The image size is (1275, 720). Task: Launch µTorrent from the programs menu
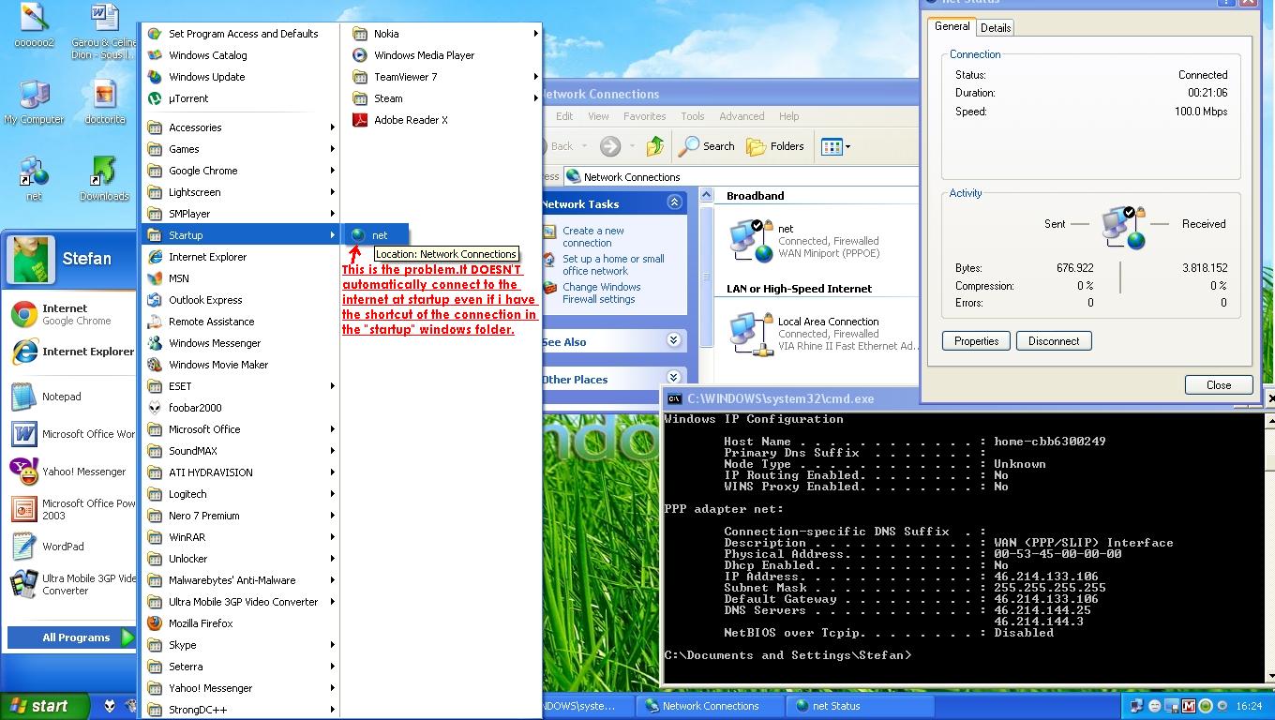(x=240, y=98)
